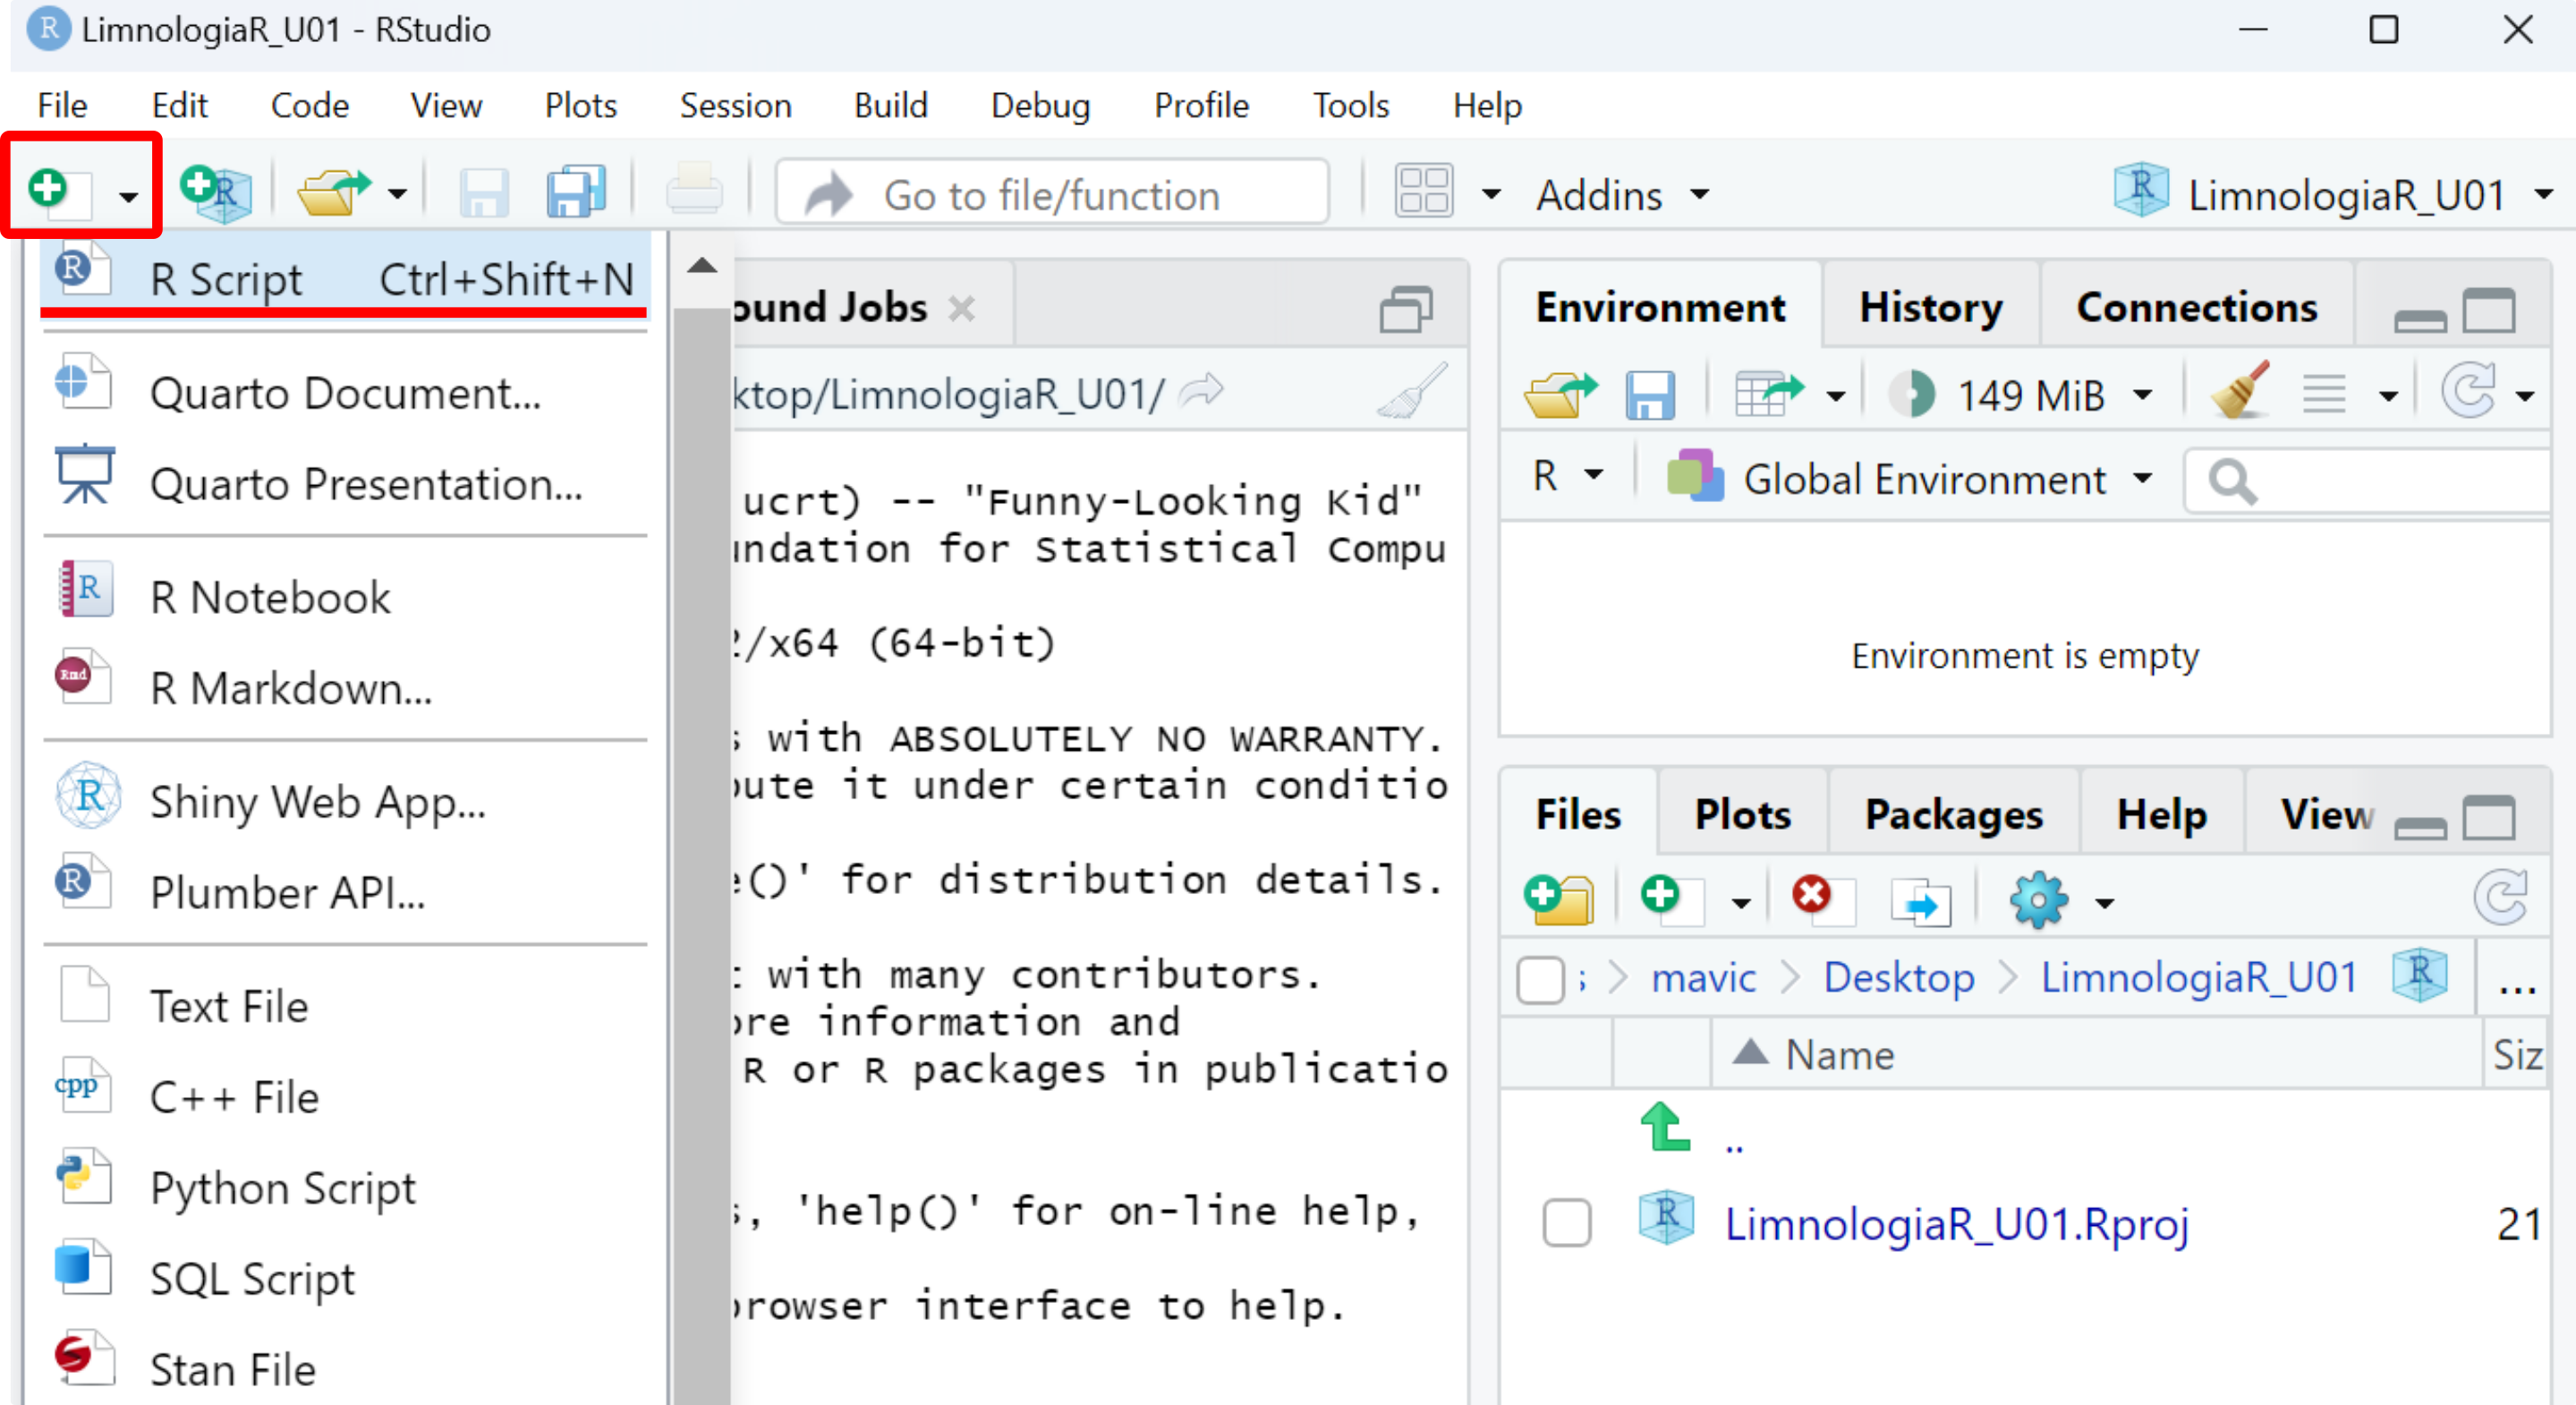This screenshot has height=1405, width=2576.
Task: Tick the LimnologiaR_U01.Rproj checkbox
Action: [x=1566, y=1222]
